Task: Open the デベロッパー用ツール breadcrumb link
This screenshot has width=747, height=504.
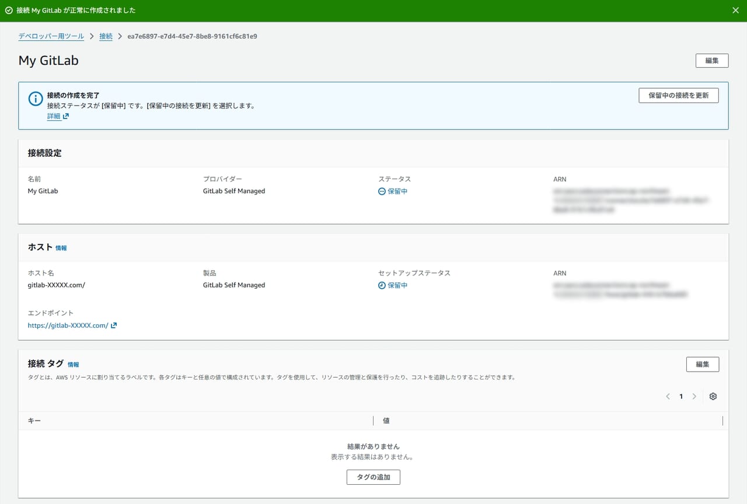Action: point(51,36)
